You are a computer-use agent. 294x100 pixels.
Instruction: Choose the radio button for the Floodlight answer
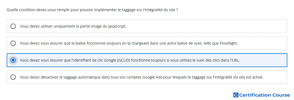coord(13,43)
